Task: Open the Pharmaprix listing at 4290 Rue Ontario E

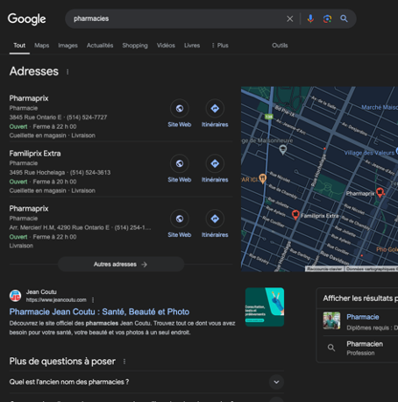Action: (29, 209)
